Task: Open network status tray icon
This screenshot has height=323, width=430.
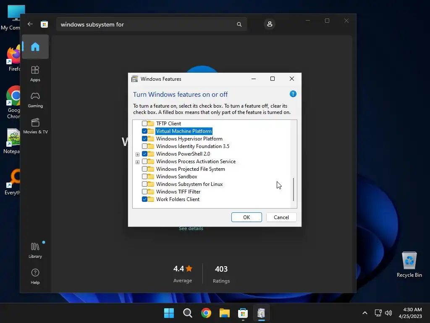Action: [x=378, y=313]
